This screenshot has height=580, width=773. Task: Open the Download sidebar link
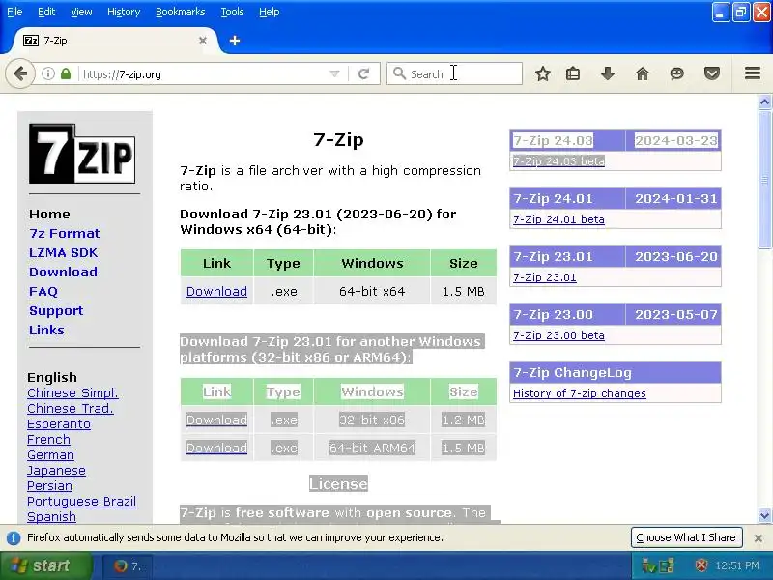(63, 272)
